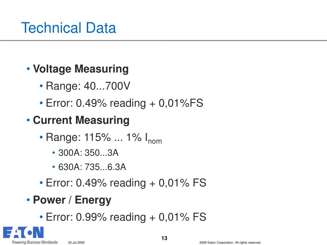Click the 300A: 350...3A sub-bullet
This screenshot has height=245, width=327.
88,153
